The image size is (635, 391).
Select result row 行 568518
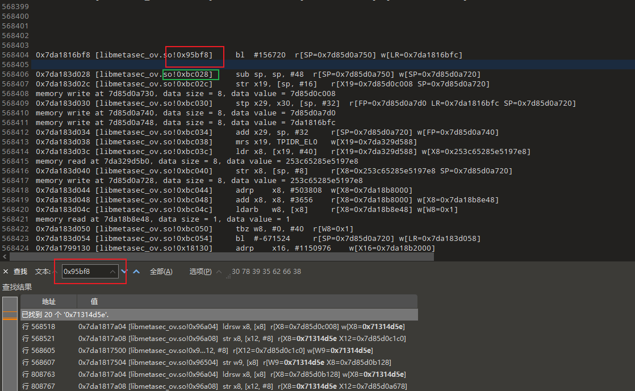click(x=219, y=327)
